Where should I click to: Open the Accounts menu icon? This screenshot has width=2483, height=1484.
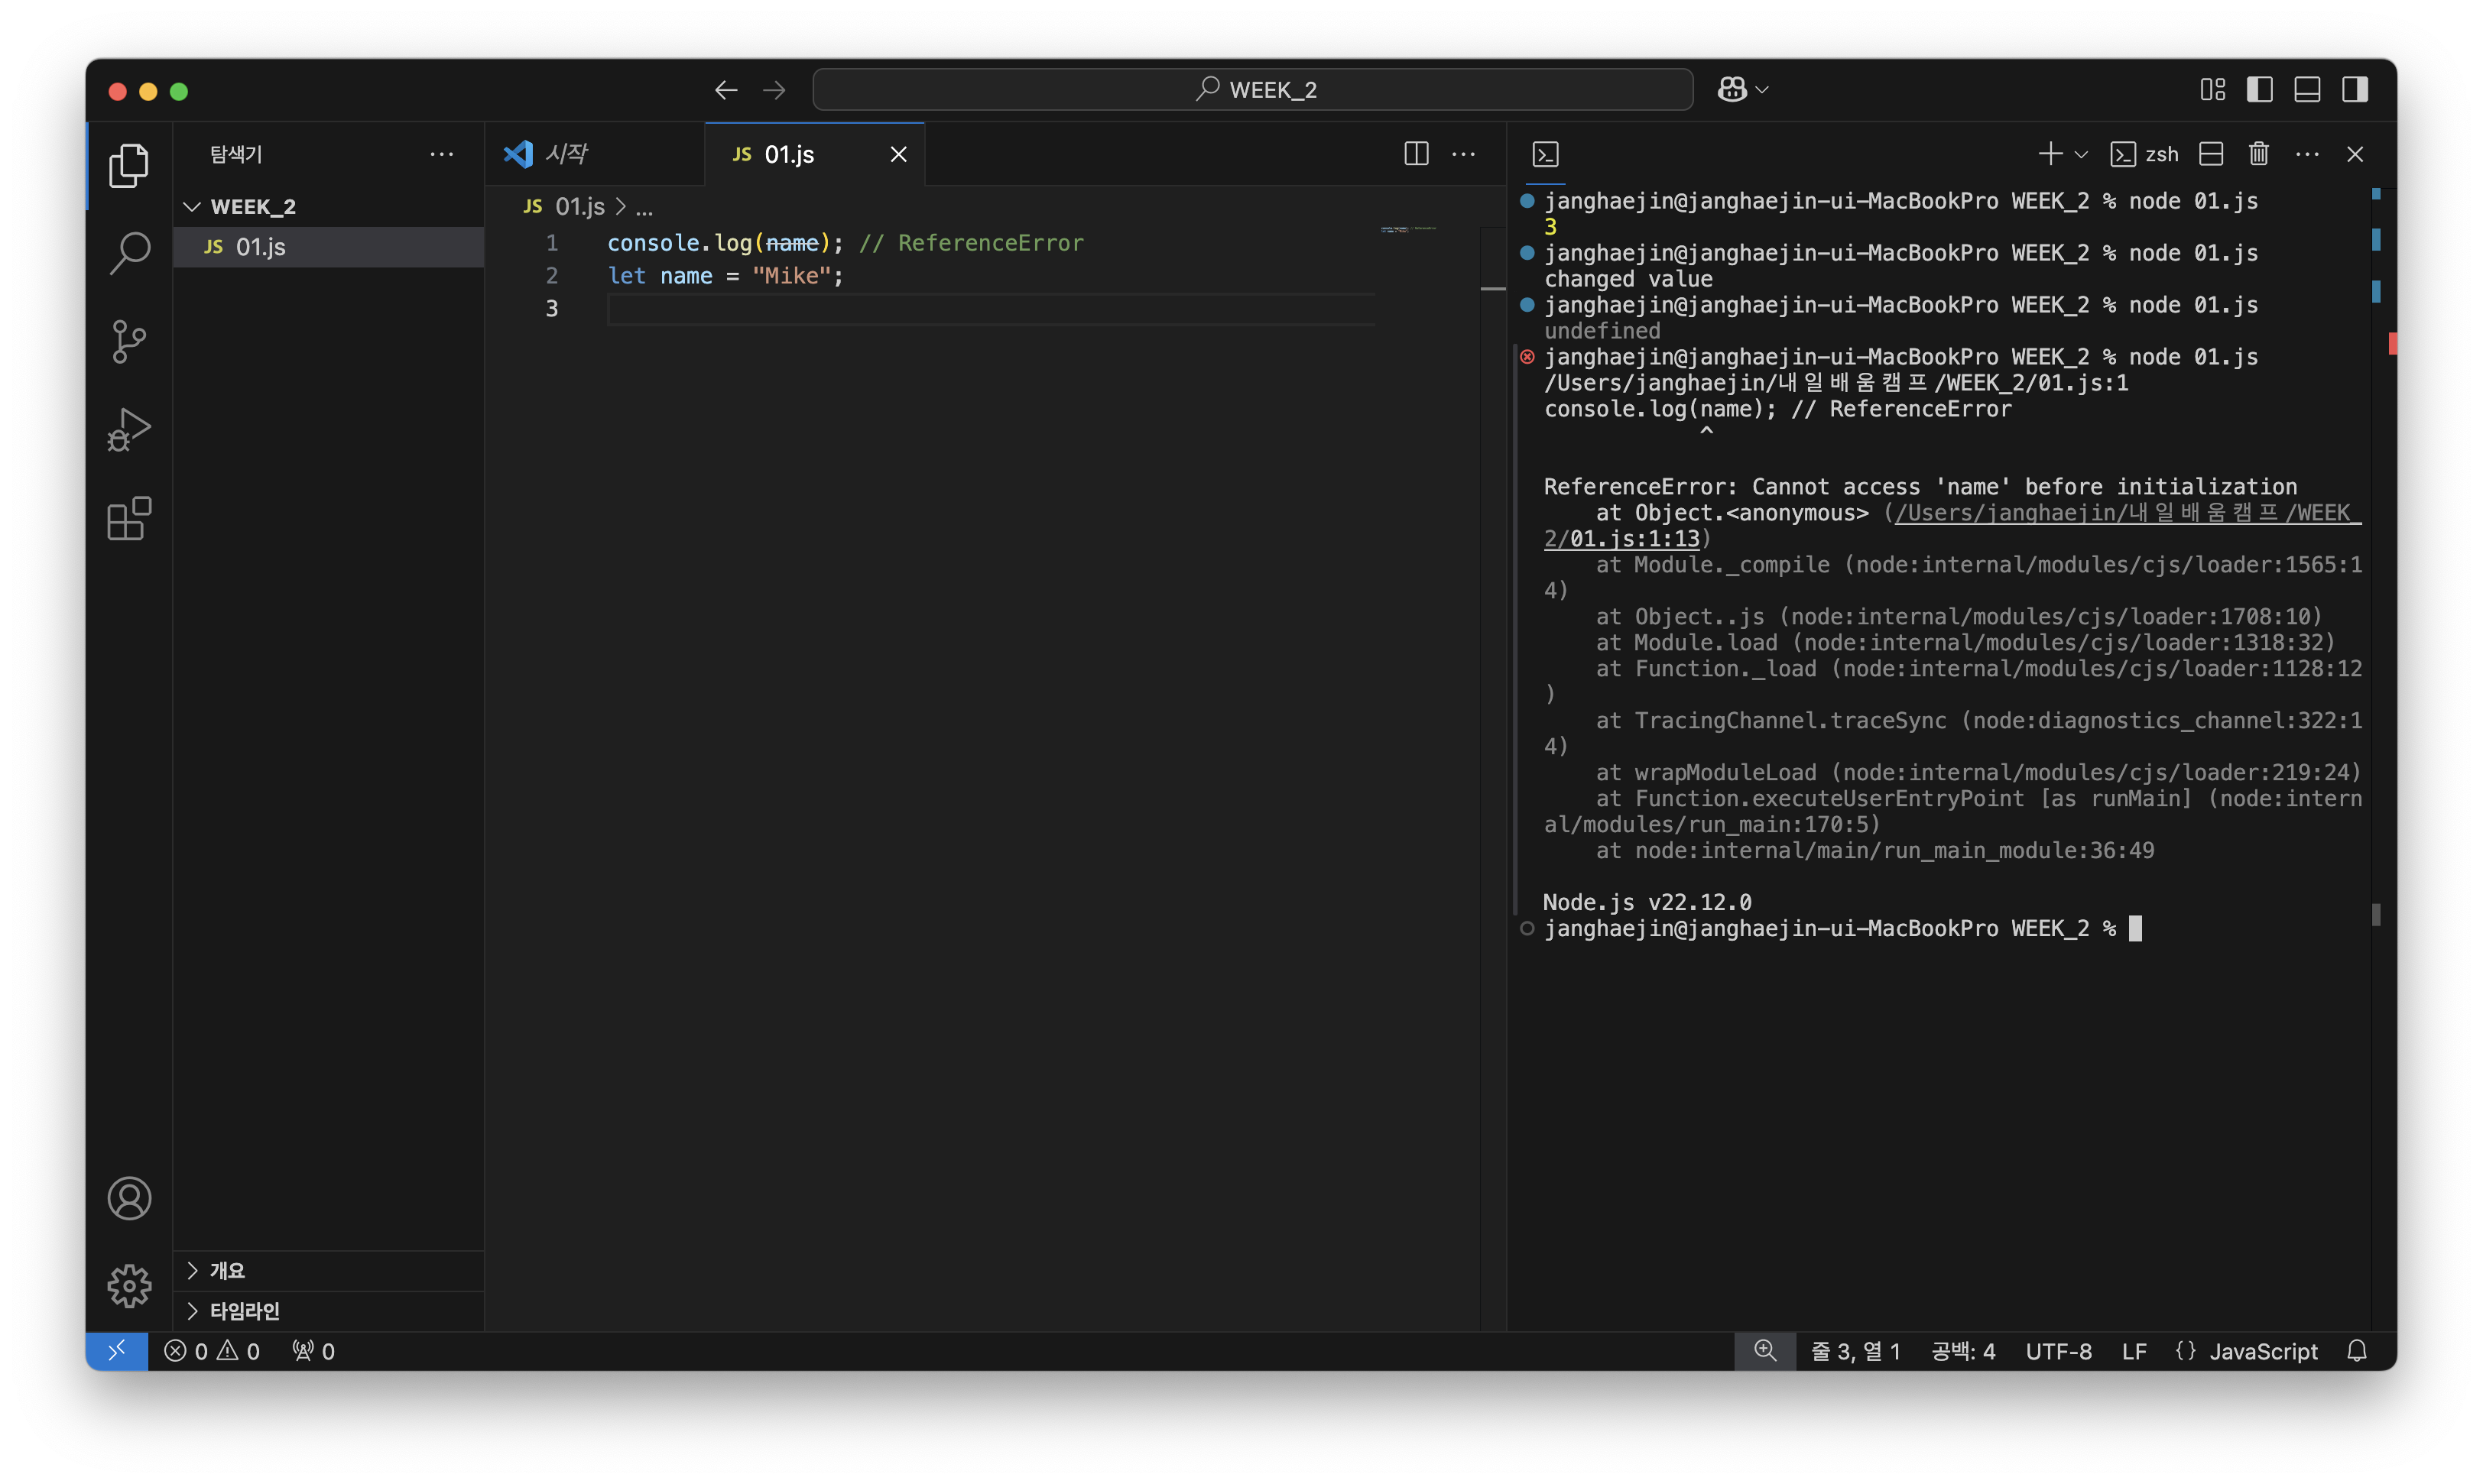(129, 1198)
